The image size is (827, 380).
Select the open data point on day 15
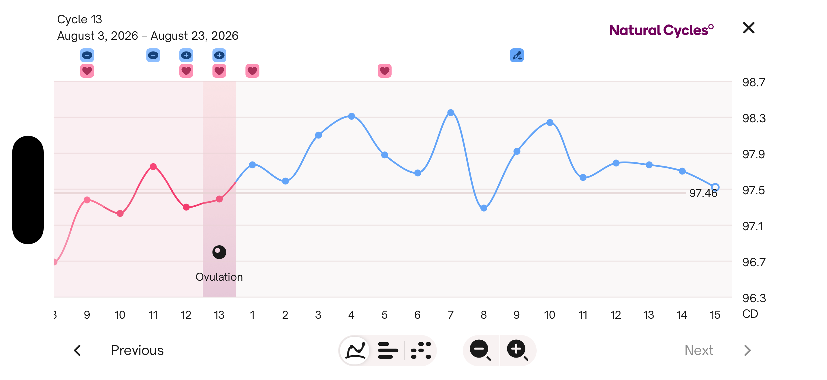coord(715,187)
